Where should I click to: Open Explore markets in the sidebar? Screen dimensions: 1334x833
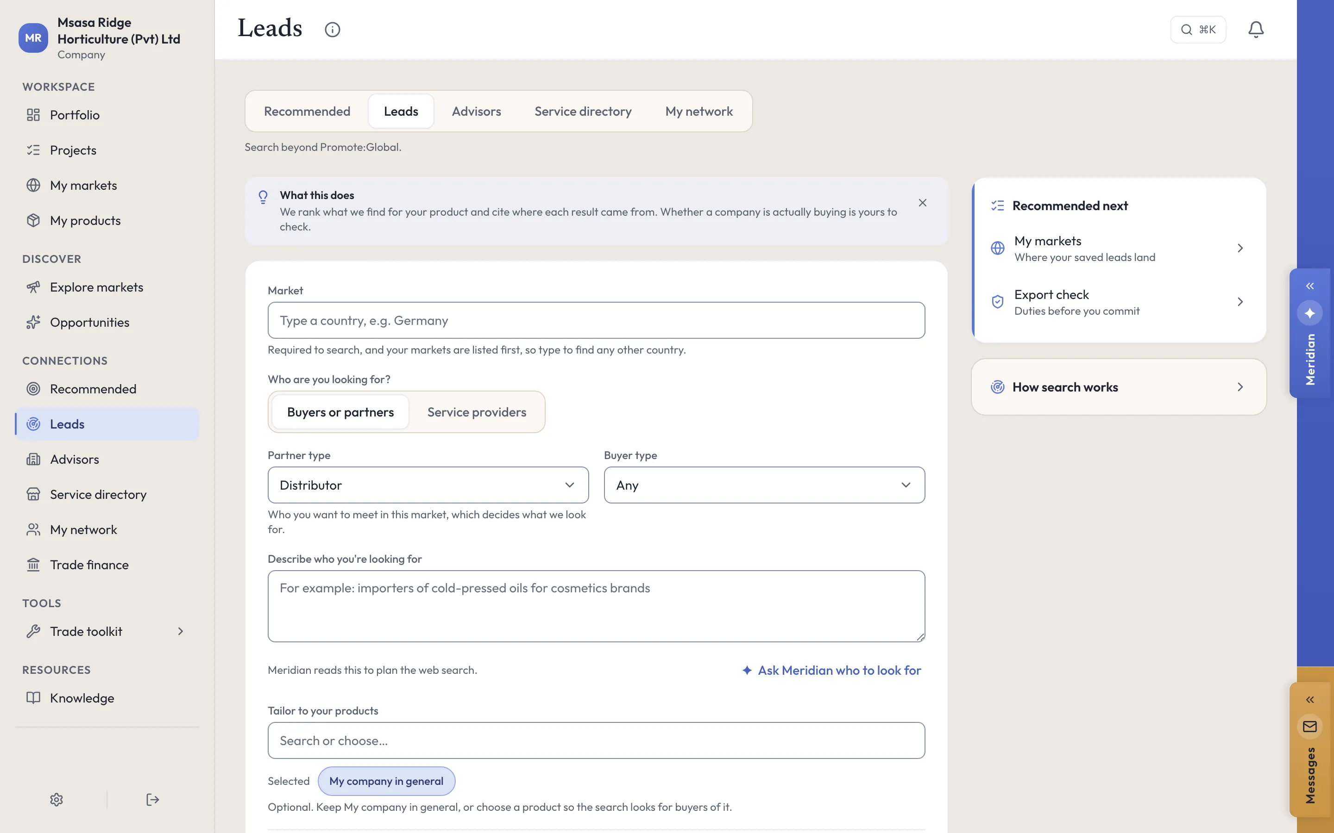[x=107, y=287]
